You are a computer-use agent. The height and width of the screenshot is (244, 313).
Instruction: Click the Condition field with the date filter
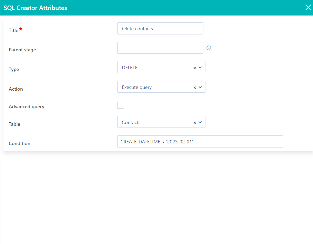coord(200,141)
